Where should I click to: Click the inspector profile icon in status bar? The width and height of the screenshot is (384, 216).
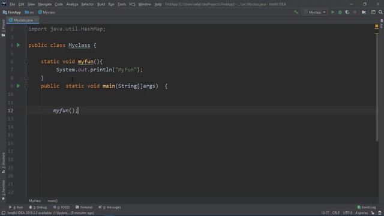[380, 213]
